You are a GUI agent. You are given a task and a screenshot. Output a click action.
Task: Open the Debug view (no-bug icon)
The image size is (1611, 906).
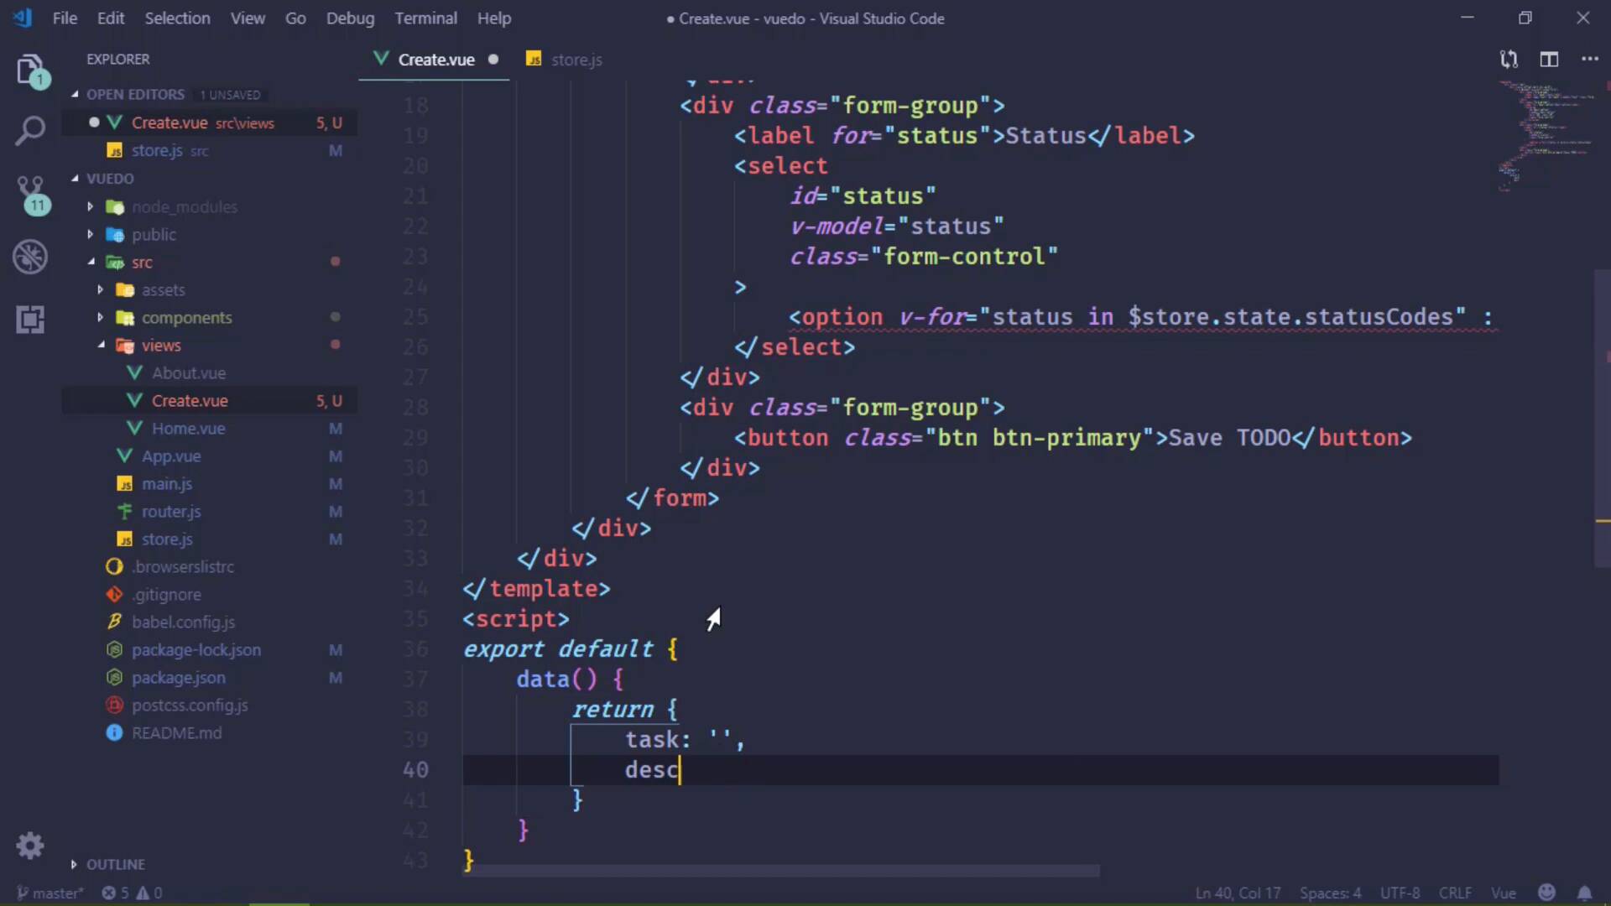click(31, 257)
